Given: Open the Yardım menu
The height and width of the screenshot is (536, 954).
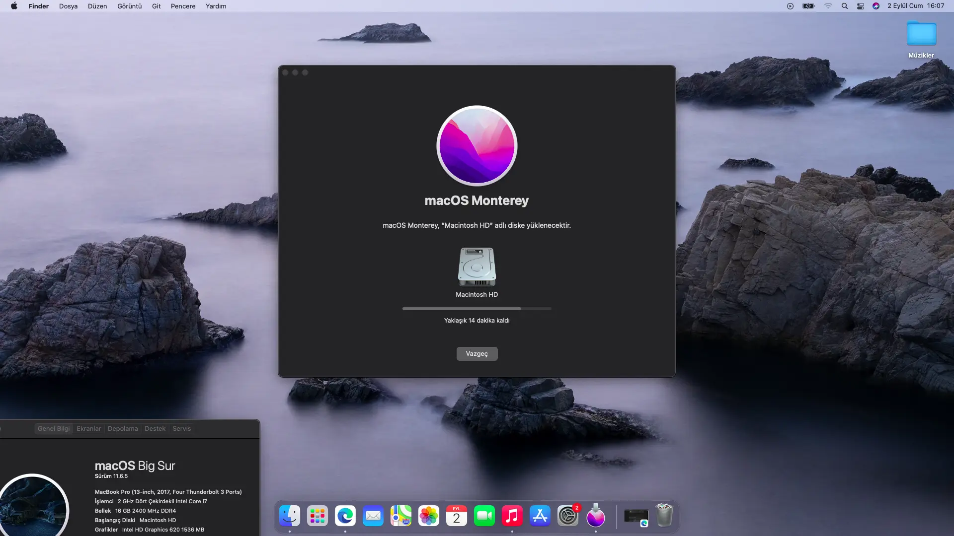Looking at the screenshot, I should point(216,6).
